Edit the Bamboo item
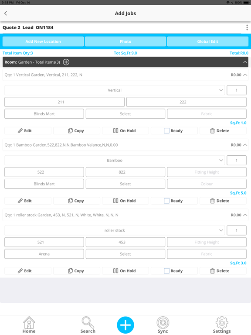Image resolution: width=251 pixels, height=335 pixels. pyautogui.click(x=28, y=201)
